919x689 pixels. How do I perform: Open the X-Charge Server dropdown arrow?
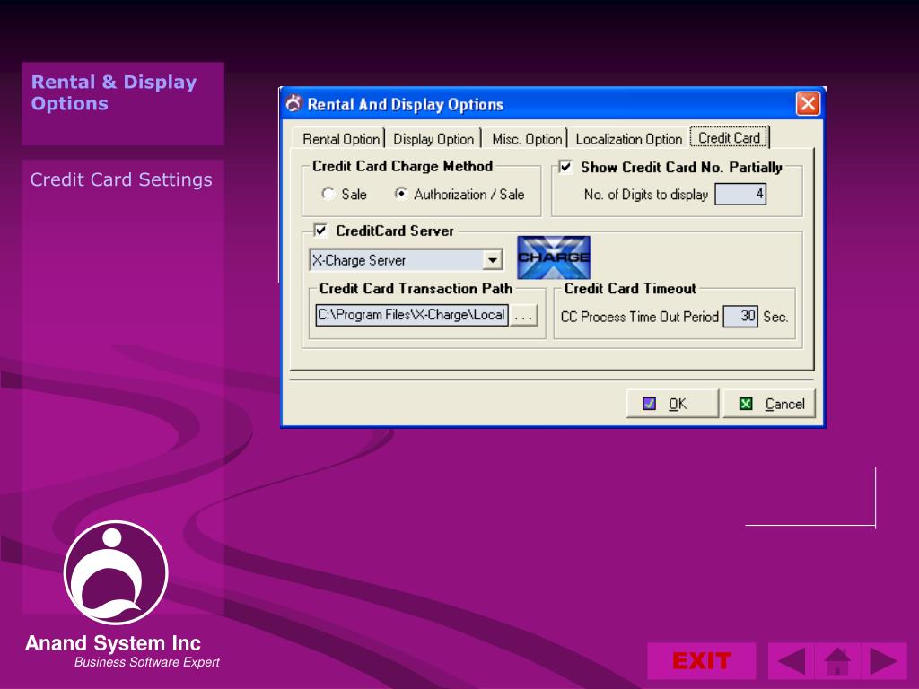493,259
